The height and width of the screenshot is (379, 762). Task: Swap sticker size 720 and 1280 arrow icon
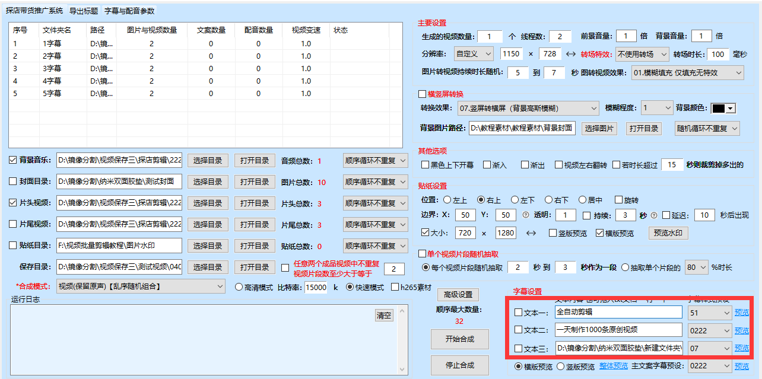(531, 233)
